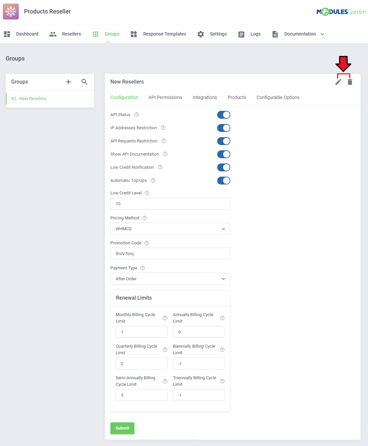The image size is (368, 446).
Task: Click the Settings gear icon
Action: [x=201, y=34]
